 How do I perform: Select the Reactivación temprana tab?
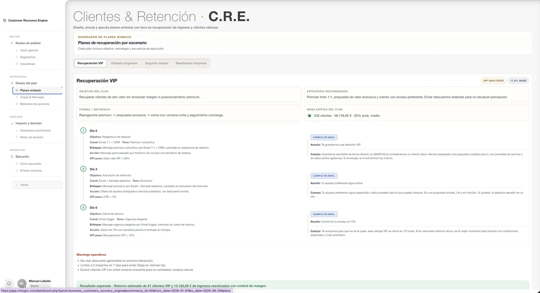point(191,63)
